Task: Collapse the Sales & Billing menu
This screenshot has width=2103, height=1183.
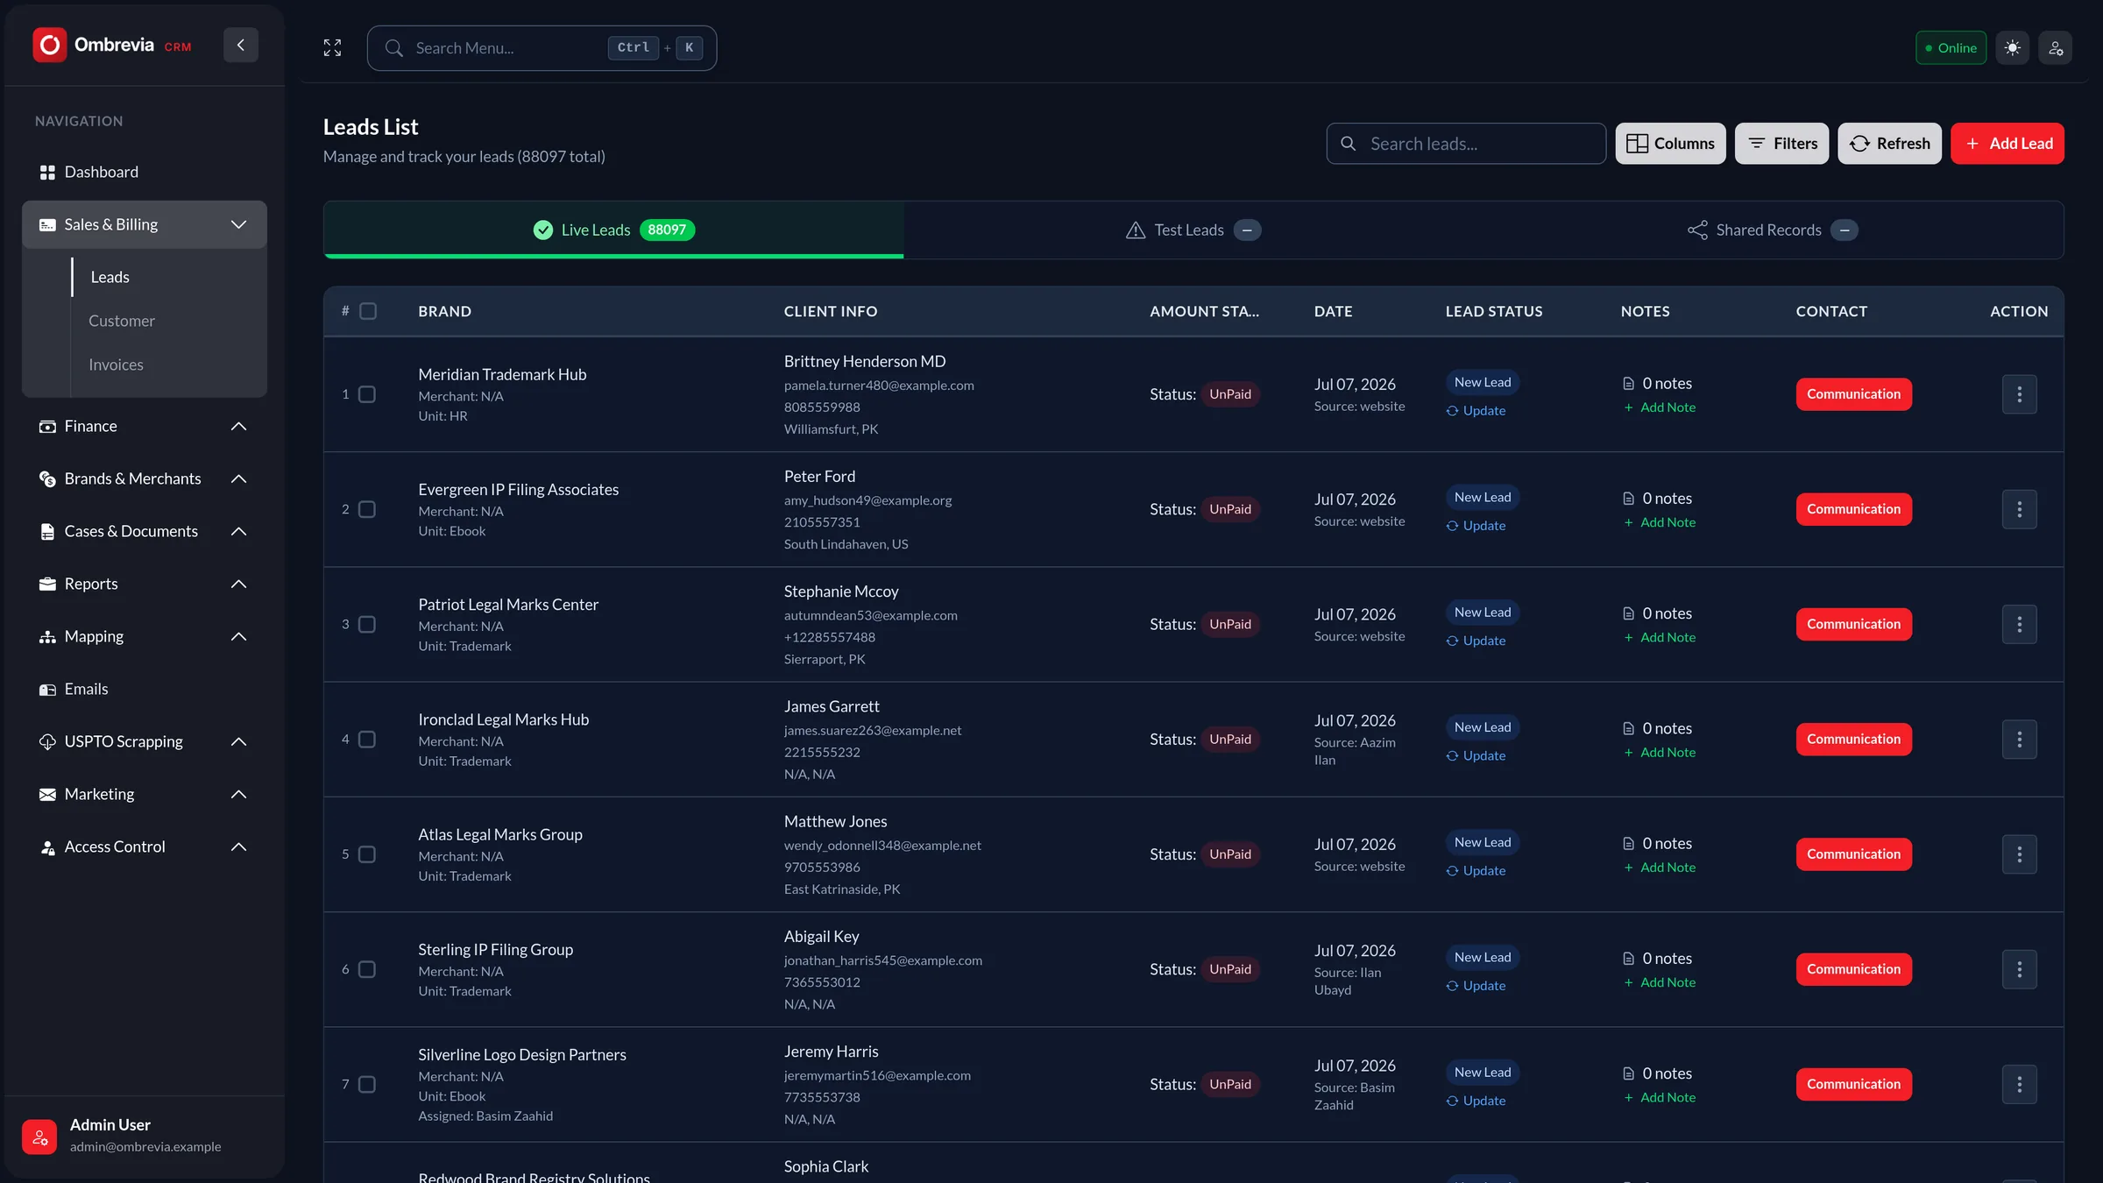Action: coord(145,224)
